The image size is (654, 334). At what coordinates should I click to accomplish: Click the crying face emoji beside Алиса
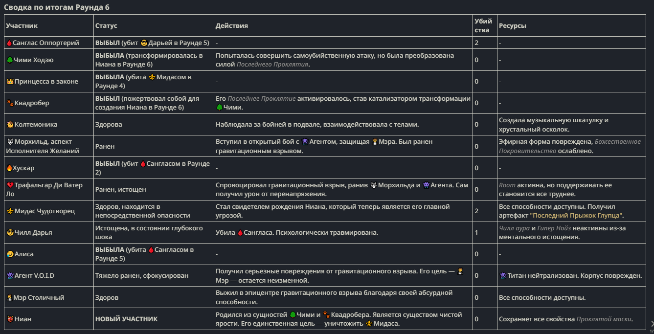(x=10, y=254)
